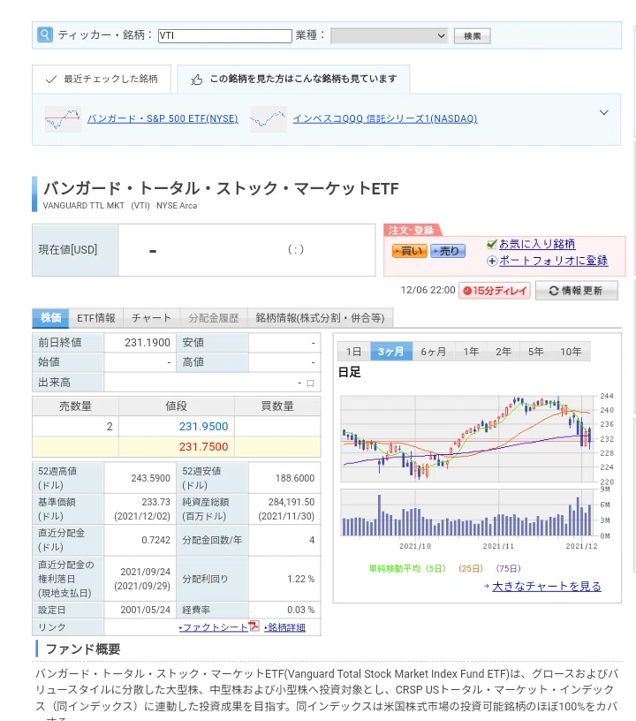The width and height of the screenshot is (636, 721).
Task: Click the (5日) moving average legend
Action: tap(435, 569)
